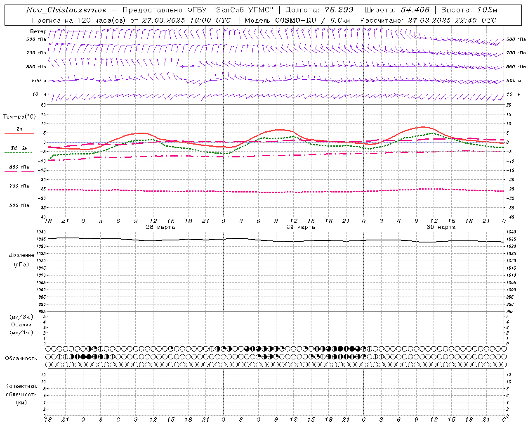Click the 500 гПа temperature legend entry

[x=19, y=207]
